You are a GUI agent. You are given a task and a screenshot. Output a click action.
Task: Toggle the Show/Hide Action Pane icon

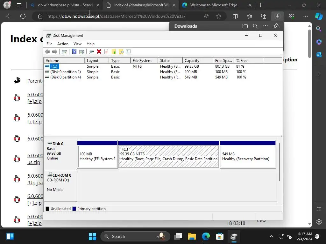point(82,52)
